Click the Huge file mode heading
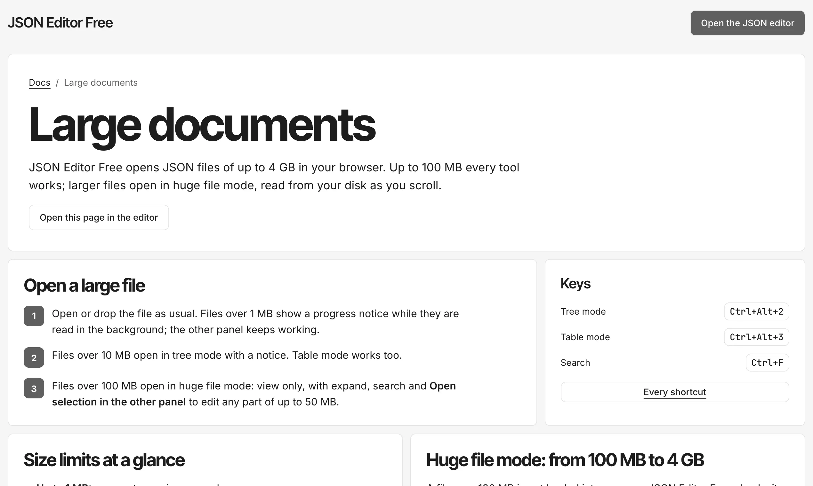813x486 pixels. (565, 460)
